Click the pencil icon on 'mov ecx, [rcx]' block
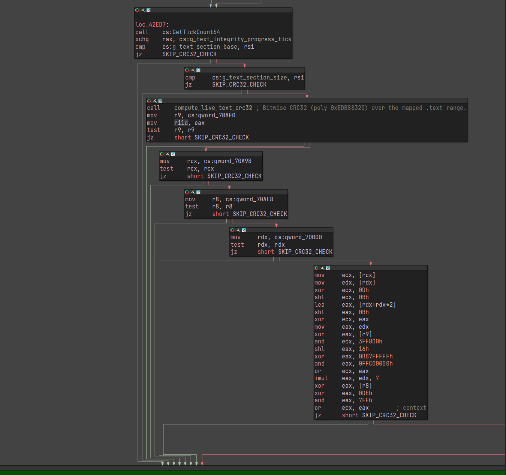Screen dimensions: 506x475 [322, 268]
